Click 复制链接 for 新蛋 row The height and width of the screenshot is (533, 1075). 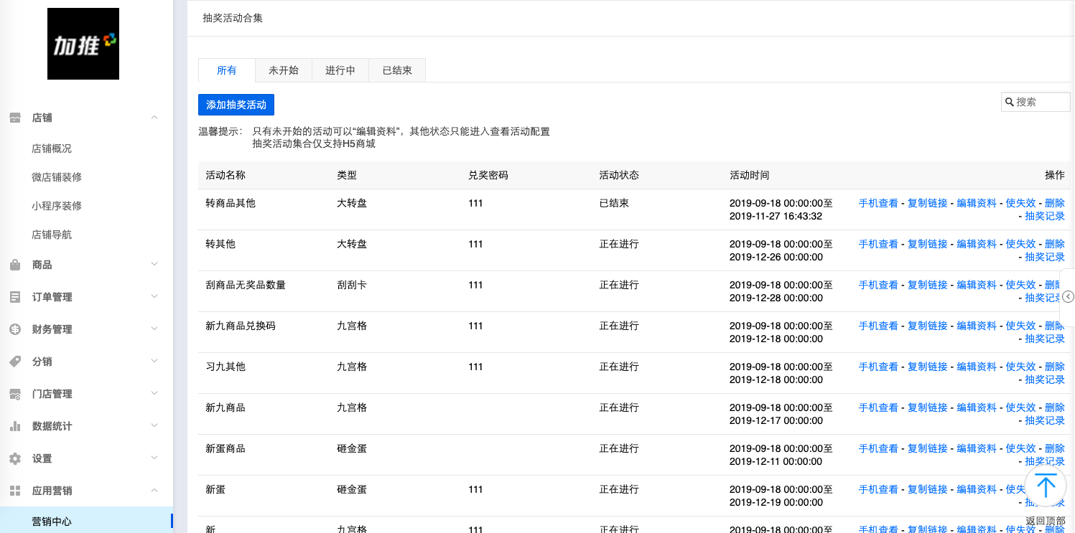click(x=928, y=489)
